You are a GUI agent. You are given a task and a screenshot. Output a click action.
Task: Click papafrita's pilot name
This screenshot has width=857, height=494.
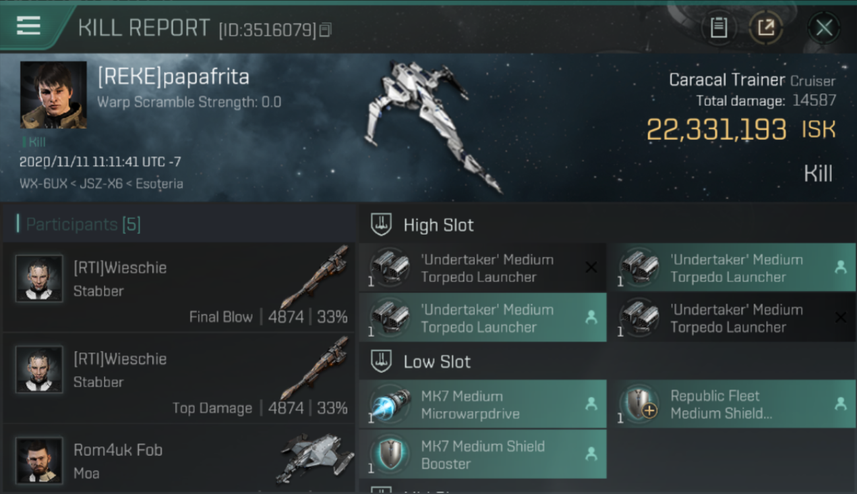[173, 76]
